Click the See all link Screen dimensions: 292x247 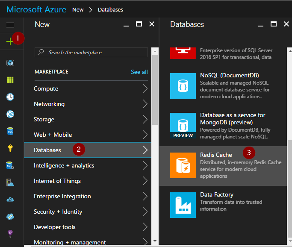[139, 72]
